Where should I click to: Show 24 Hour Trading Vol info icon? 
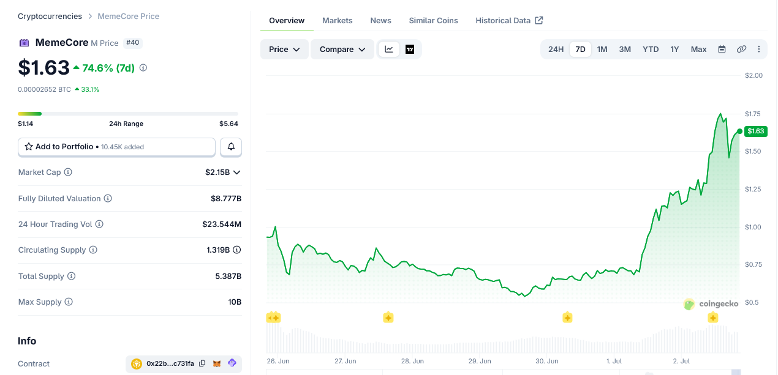(x=99, y=225)
